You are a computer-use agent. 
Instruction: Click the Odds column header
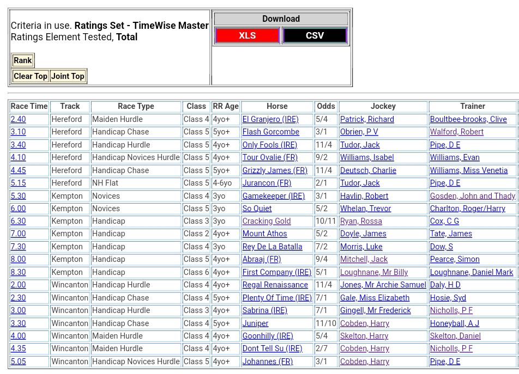tap(326, 106)
